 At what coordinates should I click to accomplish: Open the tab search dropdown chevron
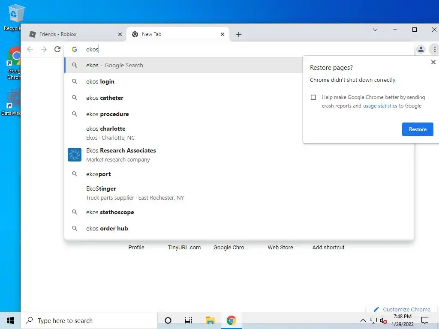tap(375, 30)
